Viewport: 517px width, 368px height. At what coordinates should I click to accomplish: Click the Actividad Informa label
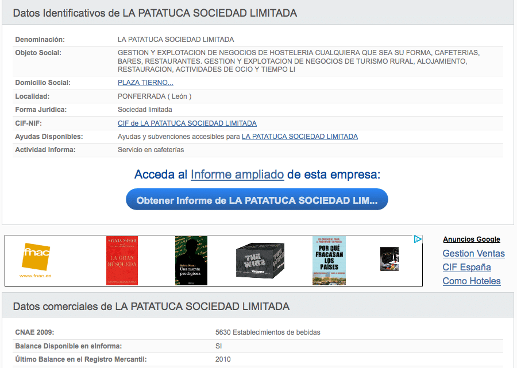pyautogui.click(x=45, y=150)
